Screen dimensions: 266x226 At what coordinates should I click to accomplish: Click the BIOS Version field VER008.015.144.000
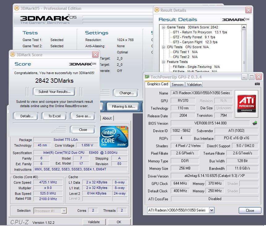click(x=210, y=123)
